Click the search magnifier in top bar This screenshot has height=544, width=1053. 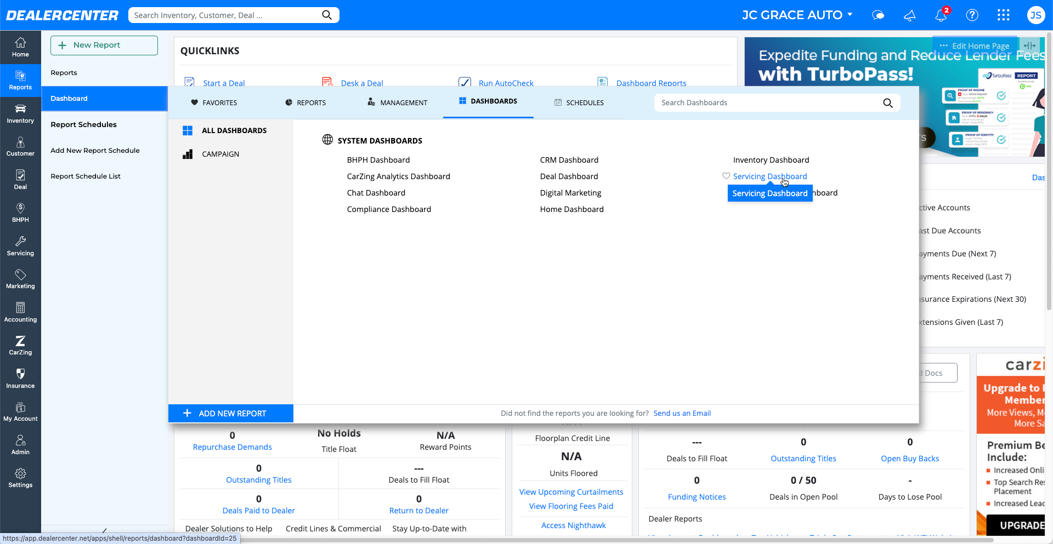tap(327, 15)
